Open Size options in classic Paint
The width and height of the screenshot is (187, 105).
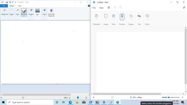(x=37, y=12)
